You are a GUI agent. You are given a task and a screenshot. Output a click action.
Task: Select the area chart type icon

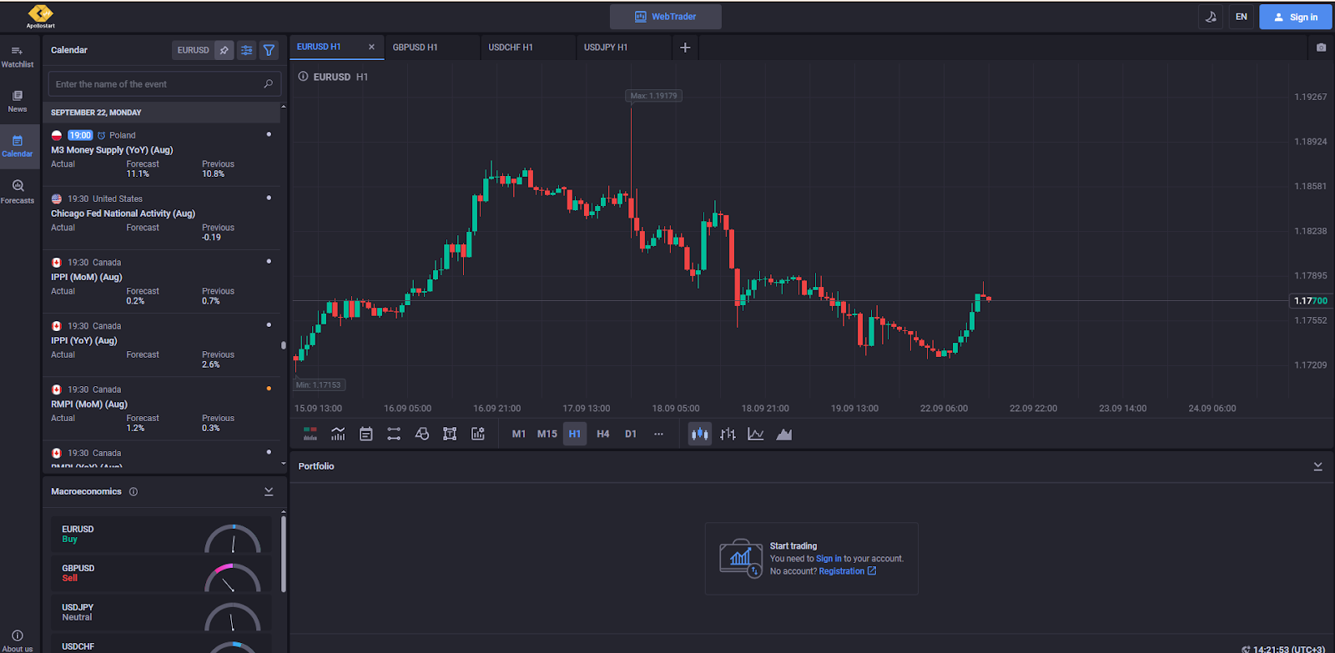point(783,434)
